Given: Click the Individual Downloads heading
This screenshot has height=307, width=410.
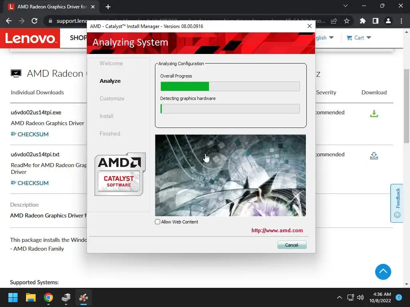Looking at the screenshot, I should pos(37,92).
